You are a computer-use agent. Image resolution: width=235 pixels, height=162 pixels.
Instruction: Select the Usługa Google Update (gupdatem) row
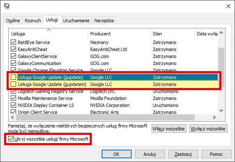click(114, 84)
